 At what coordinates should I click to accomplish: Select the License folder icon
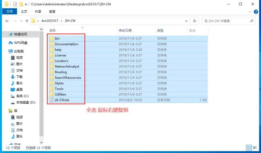coord(52,55)
